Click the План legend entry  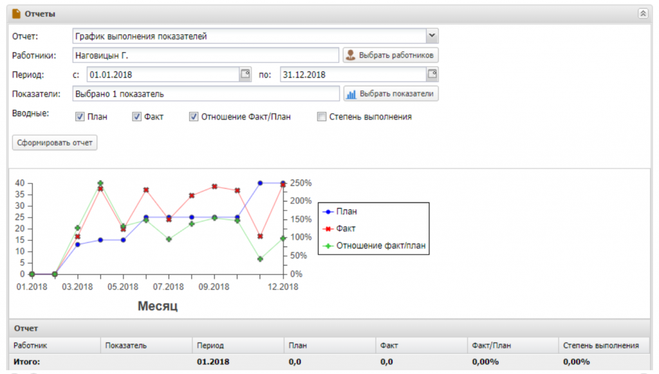(340, 212)
